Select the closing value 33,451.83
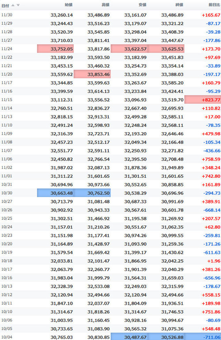Screen dimensions: 221x340 click(x=172, y=57)
